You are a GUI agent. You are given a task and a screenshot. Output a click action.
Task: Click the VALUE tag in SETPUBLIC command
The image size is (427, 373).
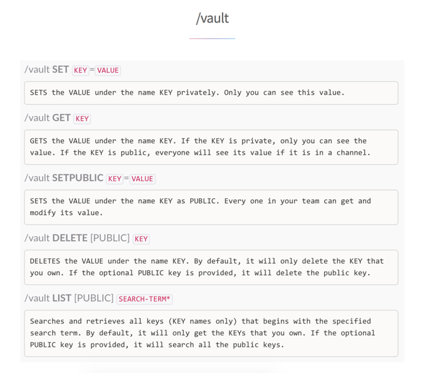142,179
